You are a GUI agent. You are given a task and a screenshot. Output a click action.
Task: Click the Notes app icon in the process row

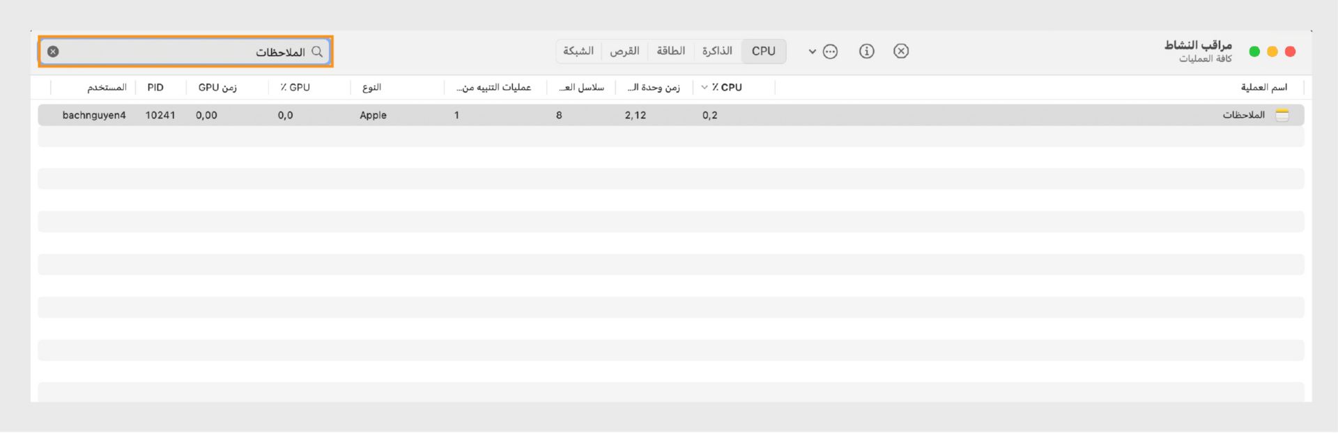(1282, 116)
